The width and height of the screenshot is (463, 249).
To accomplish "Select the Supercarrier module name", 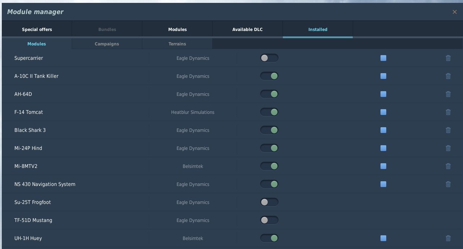I will [x=28, y=58].
